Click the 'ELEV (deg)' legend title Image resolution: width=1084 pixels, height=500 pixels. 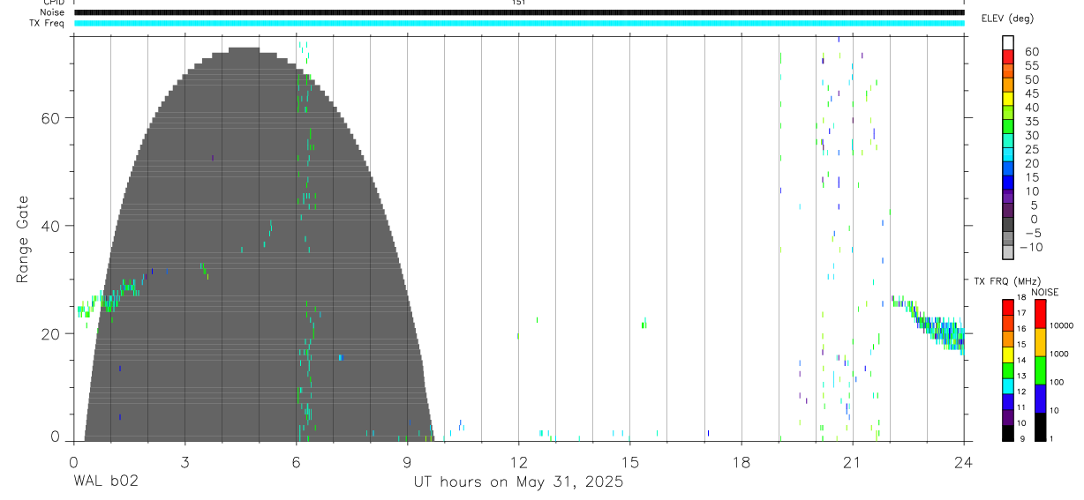[x=1007, y=19]
